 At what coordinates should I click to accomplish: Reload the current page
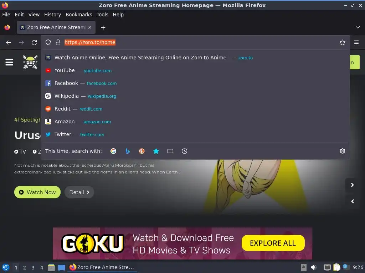34,43
